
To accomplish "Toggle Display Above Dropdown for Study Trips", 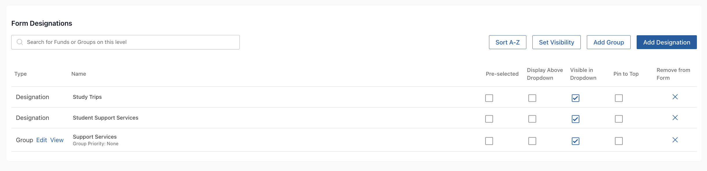I will (532, 98).
